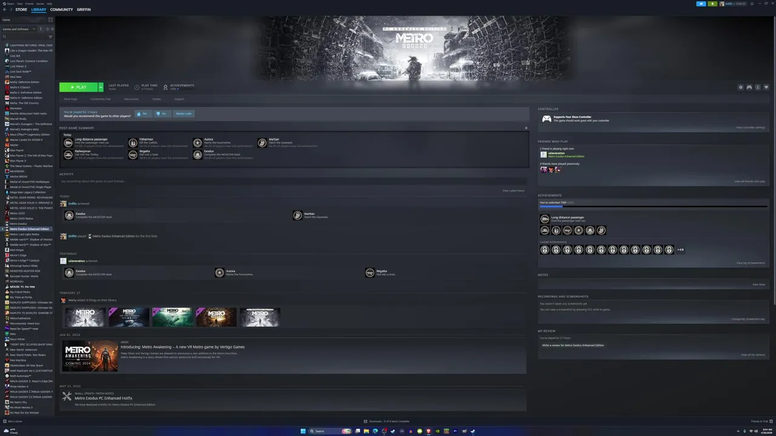The height and width of the screenshot is (436, 776).
Task: Click Regatta achievement icon in summary
Action: [133, 154]
